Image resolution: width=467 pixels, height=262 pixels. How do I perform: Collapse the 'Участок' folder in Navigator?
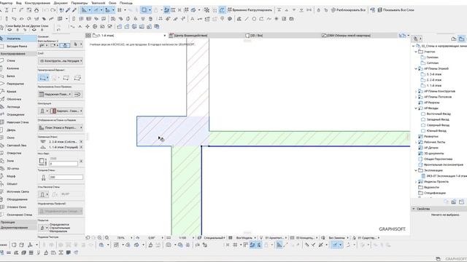point(416,52)
